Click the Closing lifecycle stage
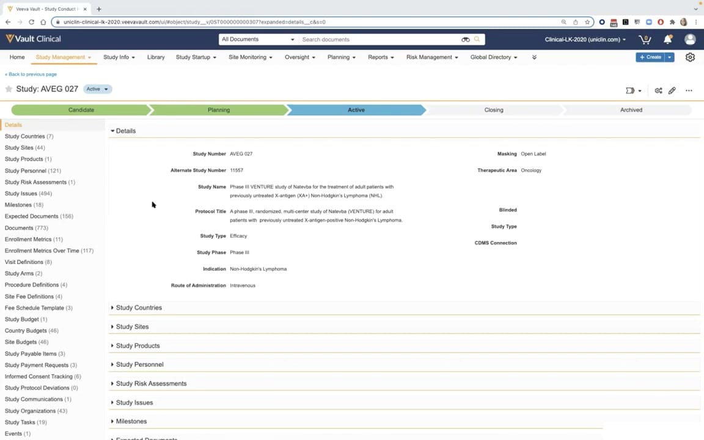 [x=493, y=110]
